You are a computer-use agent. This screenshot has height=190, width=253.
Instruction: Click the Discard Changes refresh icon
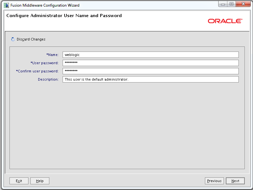pos(13,39)
